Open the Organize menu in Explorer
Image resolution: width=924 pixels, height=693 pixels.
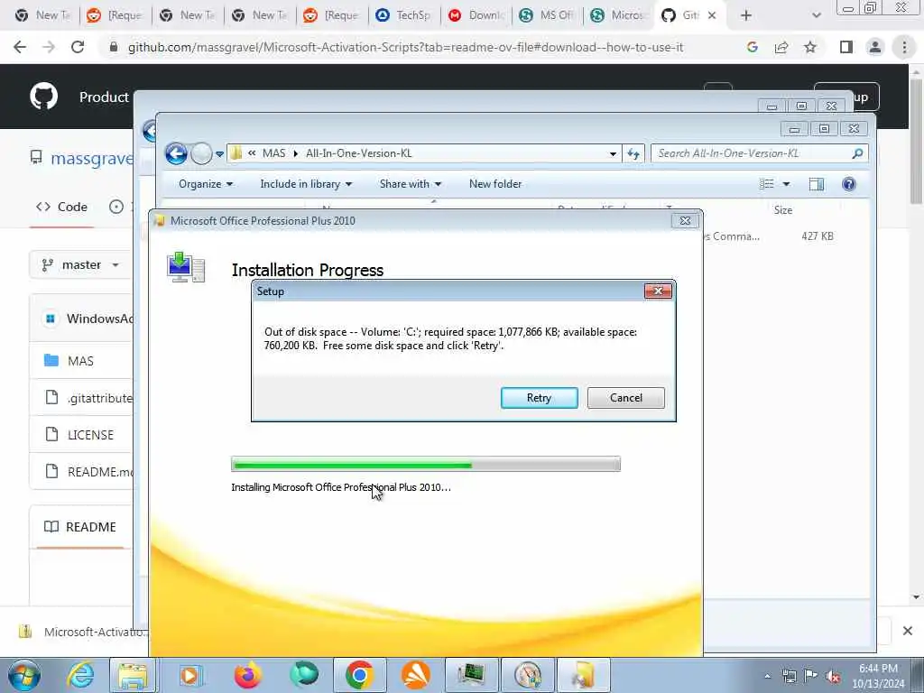coord(206,184)
